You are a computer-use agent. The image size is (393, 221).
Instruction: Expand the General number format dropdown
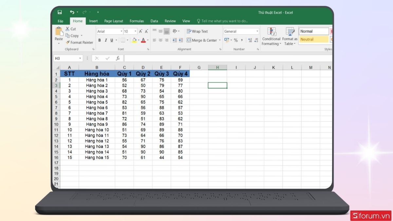[x=257, y=31]
